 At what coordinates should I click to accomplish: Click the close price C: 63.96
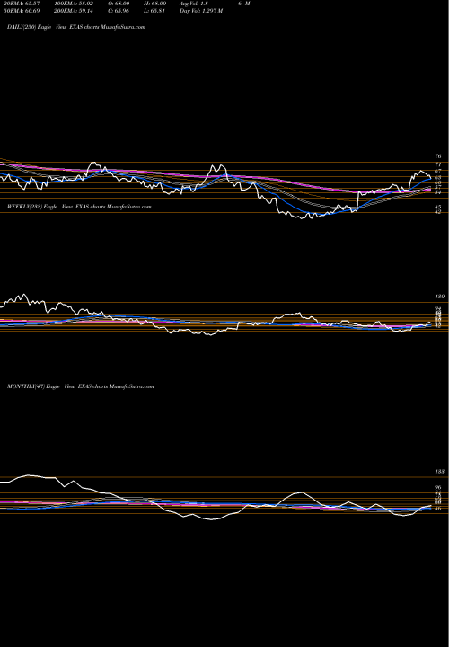119,11
